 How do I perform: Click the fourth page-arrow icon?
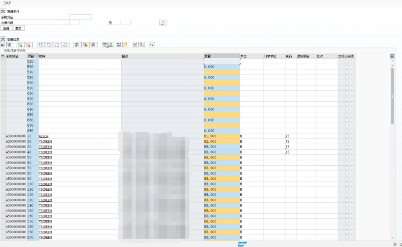pos(65,45)
